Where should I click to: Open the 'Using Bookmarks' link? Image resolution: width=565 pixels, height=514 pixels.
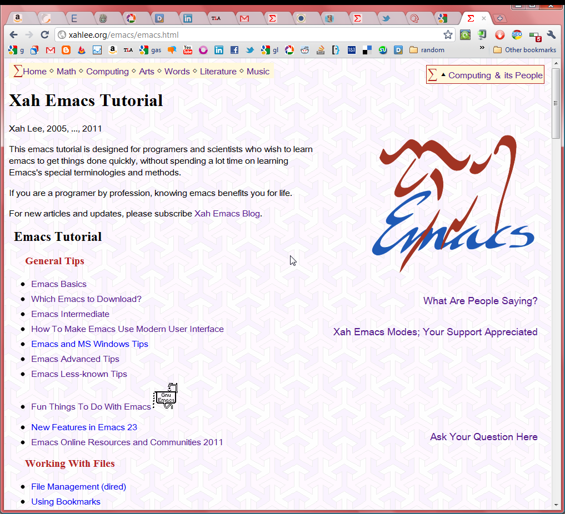pos(66,502)
